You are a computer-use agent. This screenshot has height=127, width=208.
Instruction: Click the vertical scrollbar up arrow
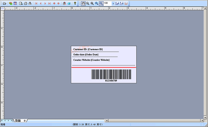pyautogui.click(x=205, y=8)
